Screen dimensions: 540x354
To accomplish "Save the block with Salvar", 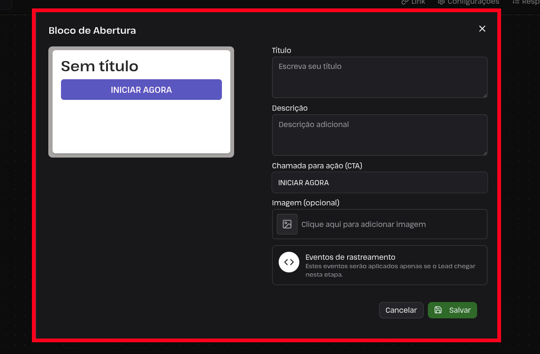I will tap(452, 310).
